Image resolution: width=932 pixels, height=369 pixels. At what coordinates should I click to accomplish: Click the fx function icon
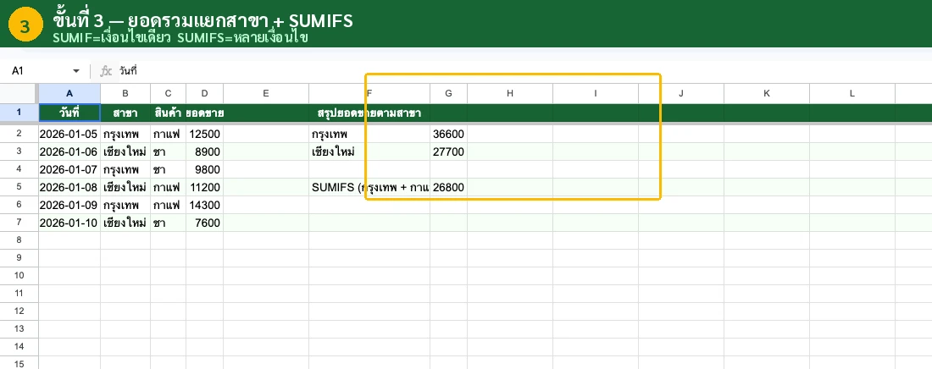click(106, 71)
